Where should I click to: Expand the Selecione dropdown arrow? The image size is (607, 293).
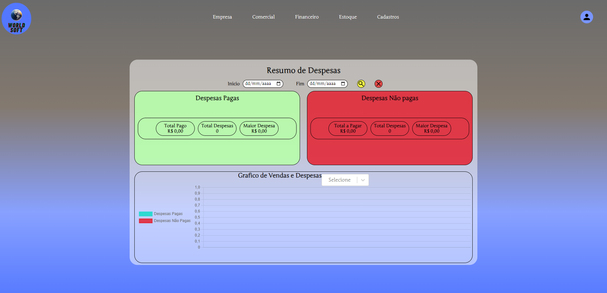pos(363,180)
